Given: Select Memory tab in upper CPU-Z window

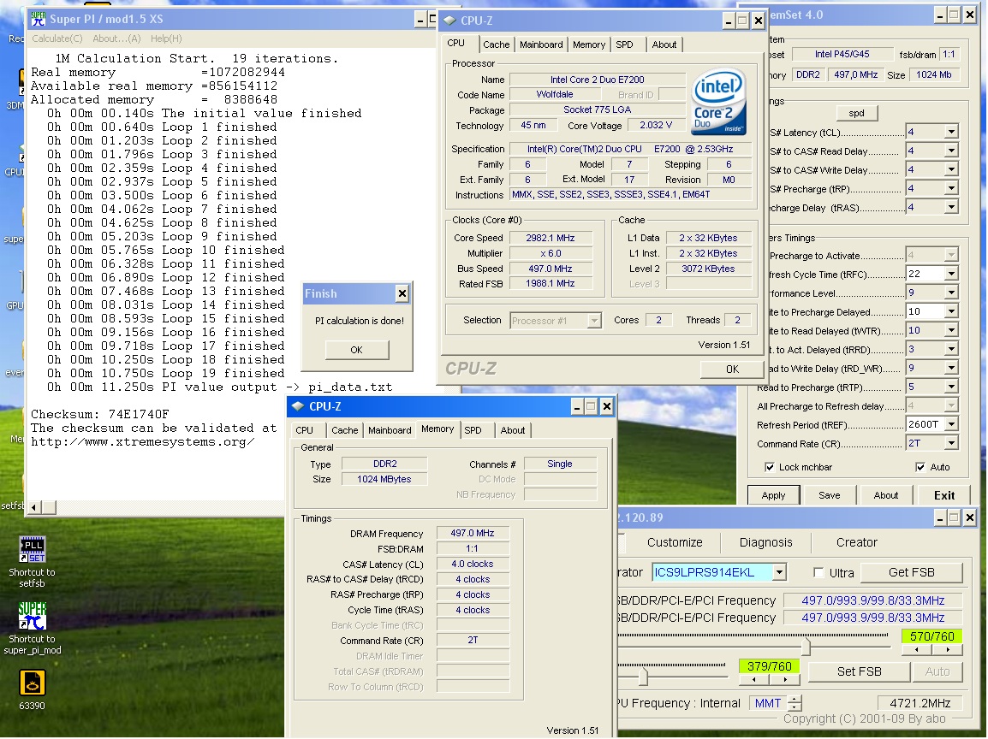Looking at the screenshot, I should (589, 44).
